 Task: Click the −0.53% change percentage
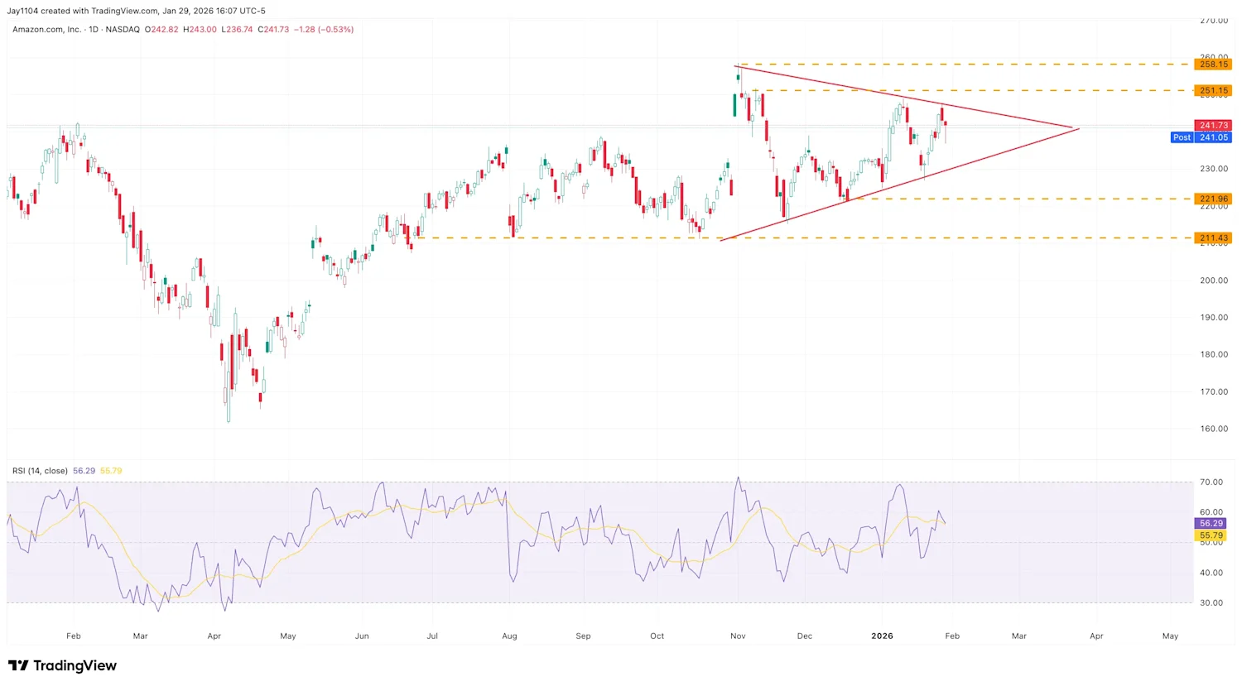click(x=335, y=29)
